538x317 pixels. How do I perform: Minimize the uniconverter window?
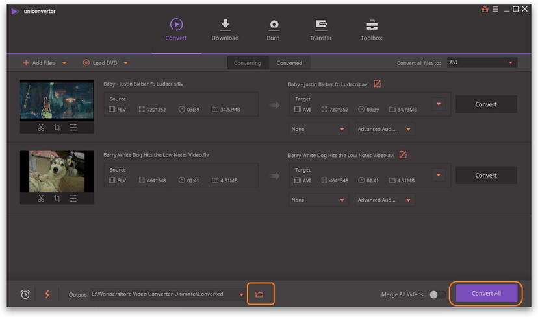tap(506, 10)
